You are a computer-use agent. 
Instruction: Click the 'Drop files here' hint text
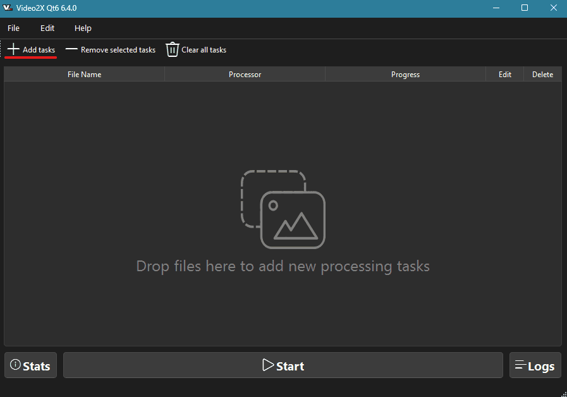click(283, 266)
